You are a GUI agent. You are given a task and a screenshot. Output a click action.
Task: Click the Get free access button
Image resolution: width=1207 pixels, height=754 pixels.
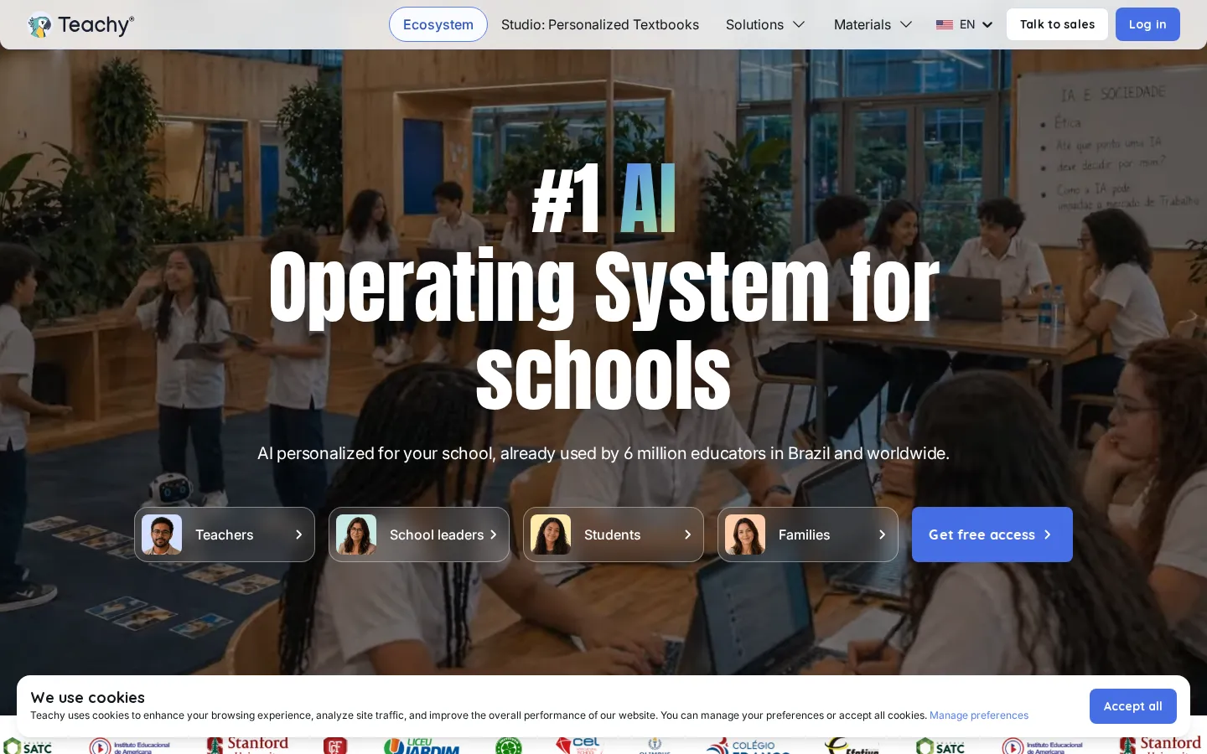click(x=992, y=535)
